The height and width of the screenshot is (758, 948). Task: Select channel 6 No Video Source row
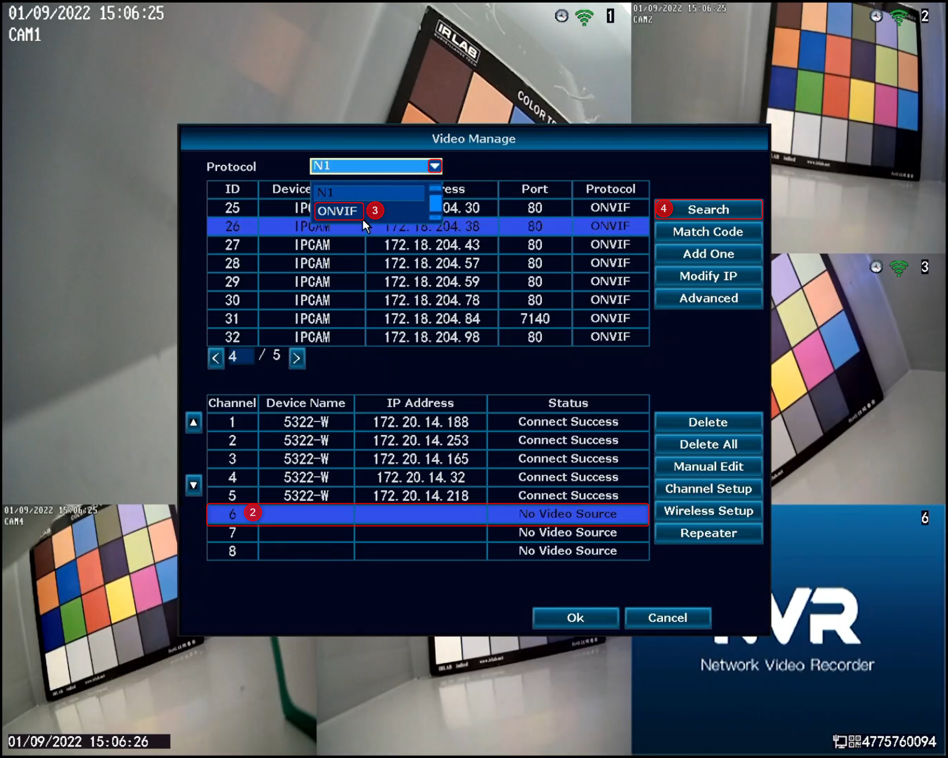[428, 514]
